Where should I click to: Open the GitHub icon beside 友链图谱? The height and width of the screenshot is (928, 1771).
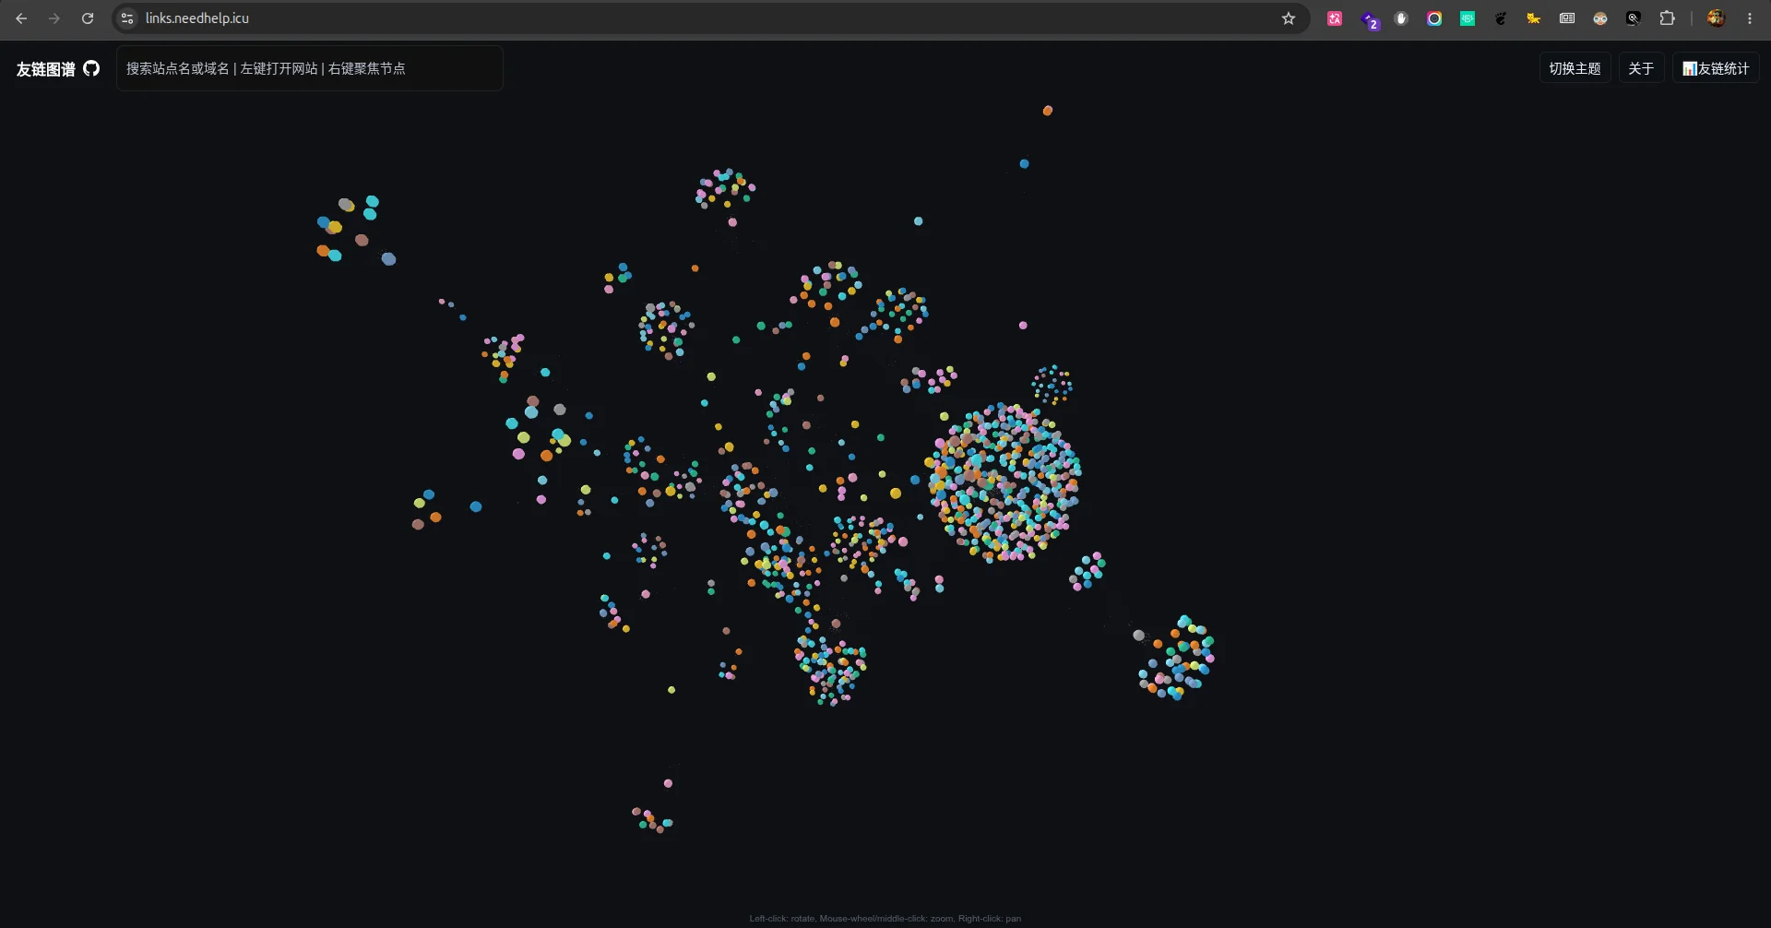(91, 68)
